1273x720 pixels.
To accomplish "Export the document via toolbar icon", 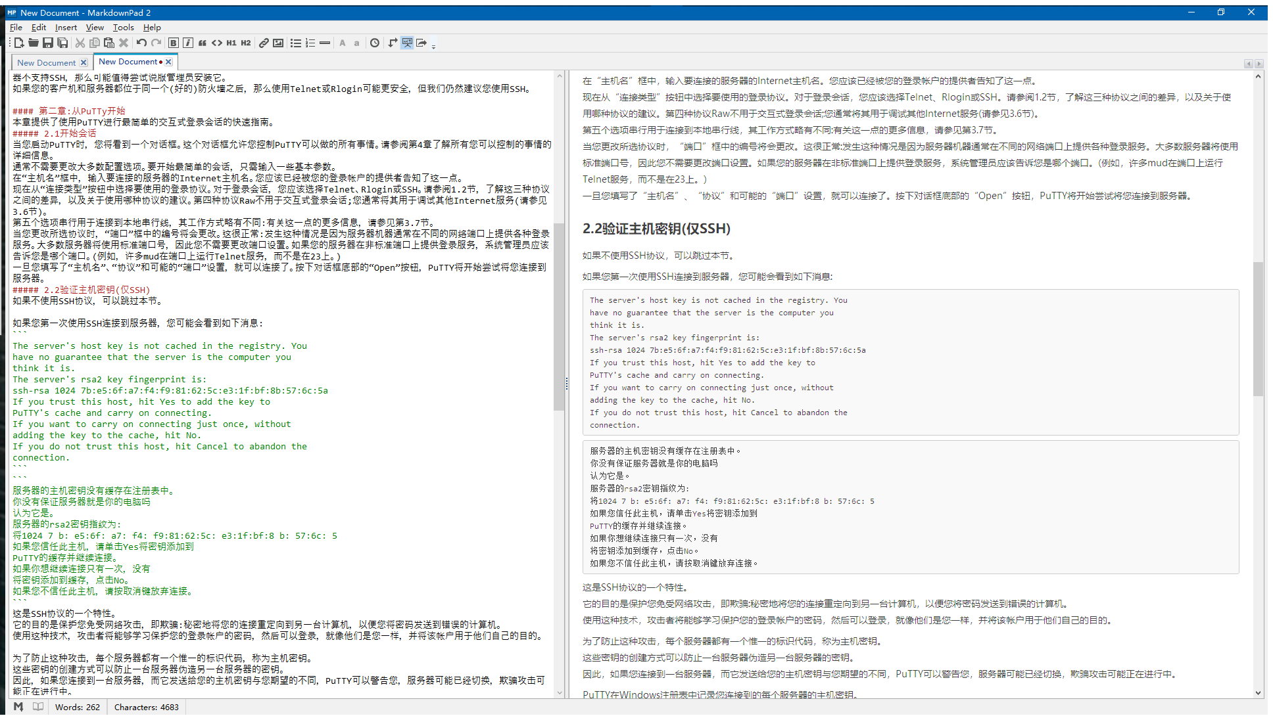I will pos(421,43).
